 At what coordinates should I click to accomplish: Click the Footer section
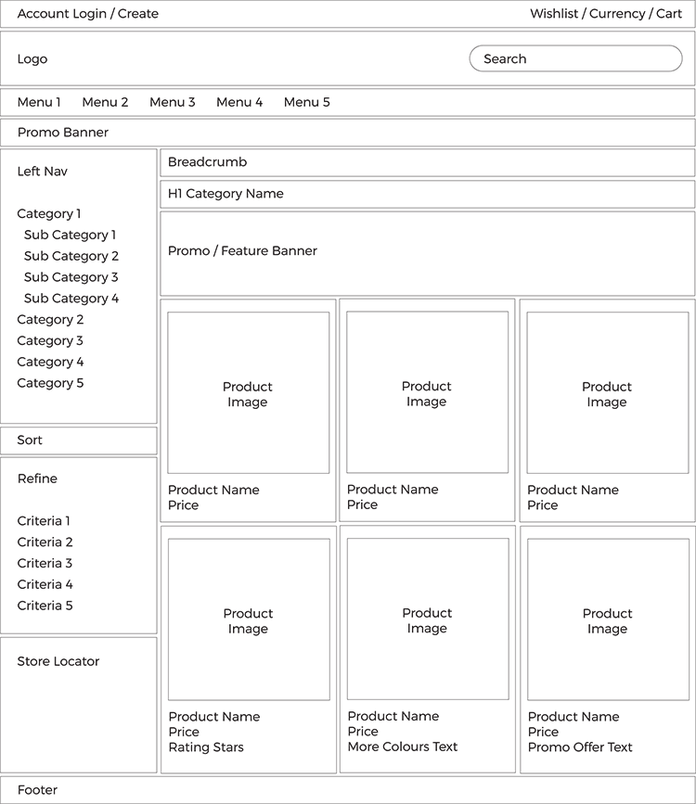[347, 790]
